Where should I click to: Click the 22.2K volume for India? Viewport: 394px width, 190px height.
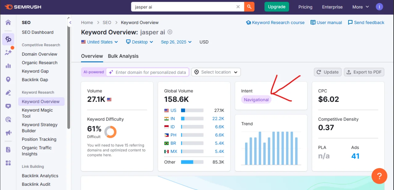click(218, 118)
